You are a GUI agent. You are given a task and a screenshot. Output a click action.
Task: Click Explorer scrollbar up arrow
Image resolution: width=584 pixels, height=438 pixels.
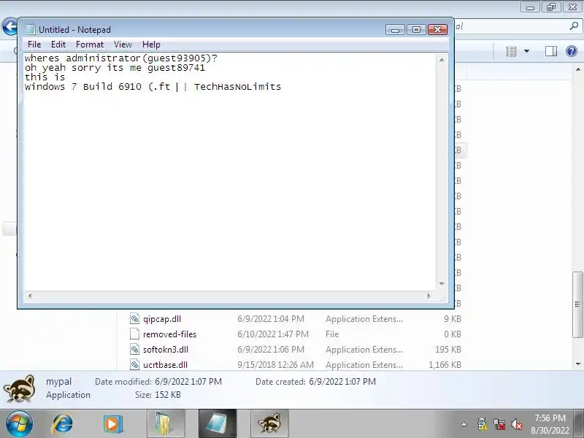click(577, 69)
